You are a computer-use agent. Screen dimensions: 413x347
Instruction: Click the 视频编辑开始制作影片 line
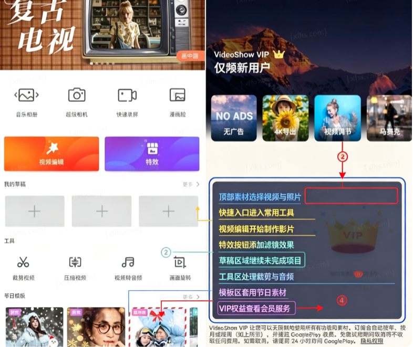(256, 229)
